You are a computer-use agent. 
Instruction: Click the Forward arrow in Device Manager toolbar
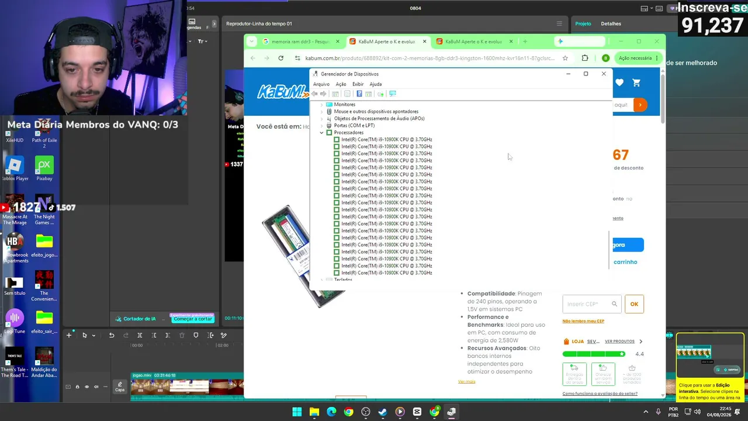click(323, 94)
